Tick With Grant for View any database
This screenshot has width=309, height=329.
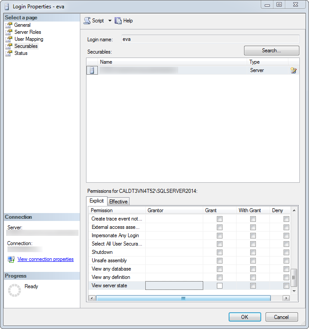(253, 269)
